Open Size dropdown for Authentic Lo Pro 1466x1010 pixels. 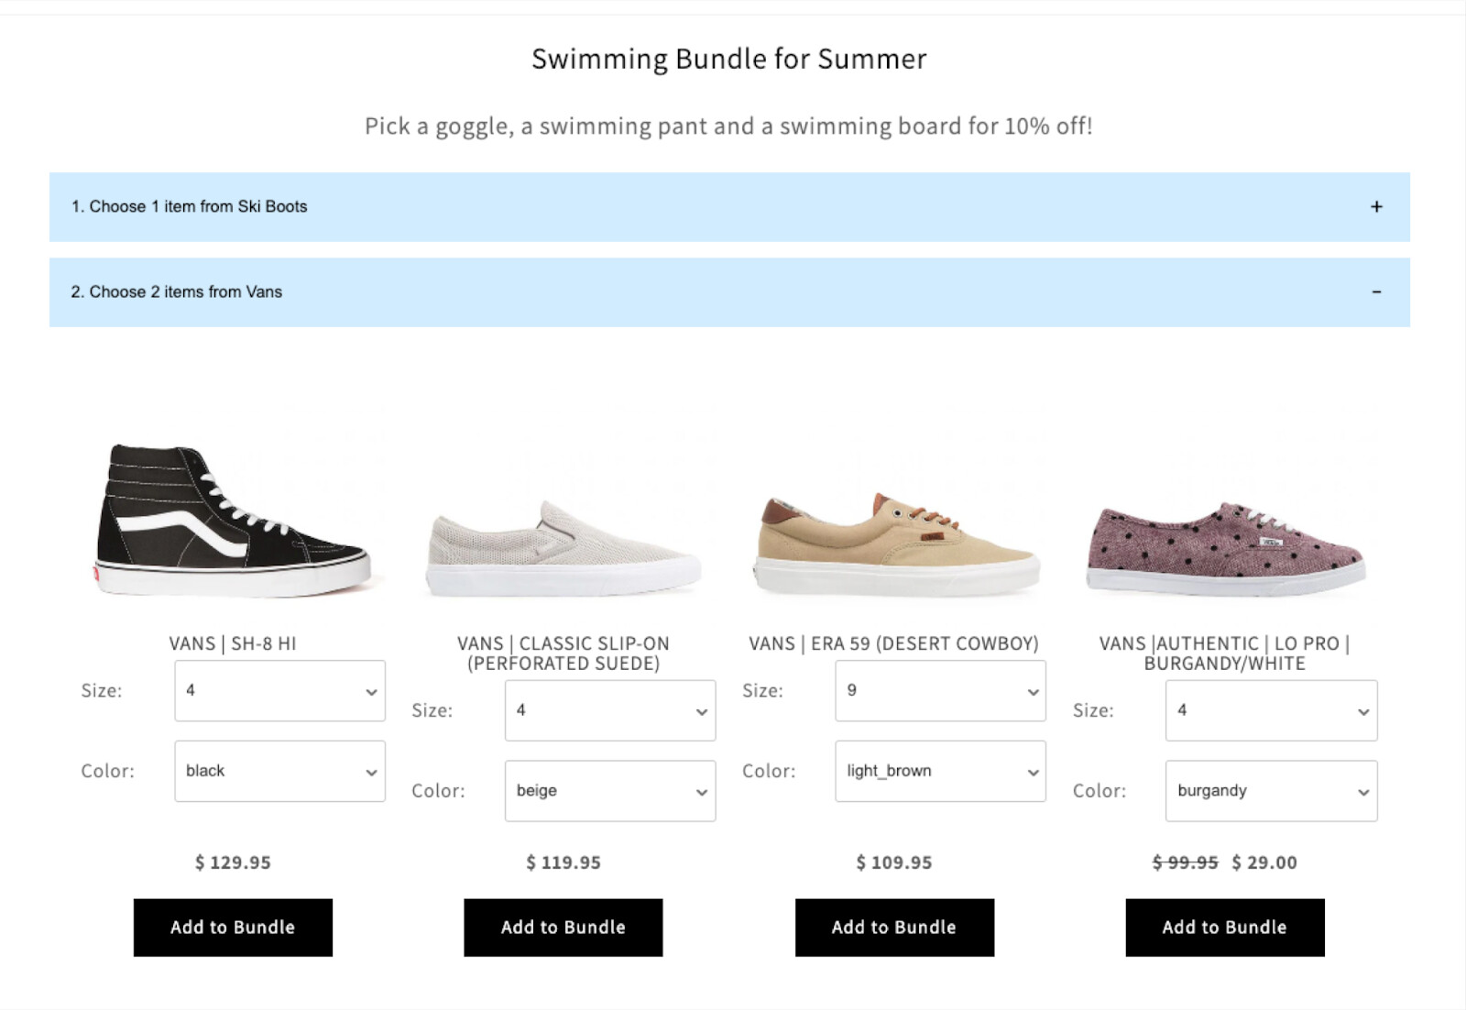tap(1271, 710)
